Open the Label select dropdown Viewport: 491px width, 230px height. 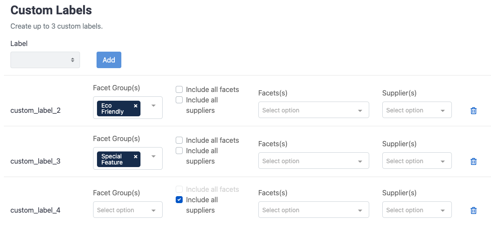[45, 60]
